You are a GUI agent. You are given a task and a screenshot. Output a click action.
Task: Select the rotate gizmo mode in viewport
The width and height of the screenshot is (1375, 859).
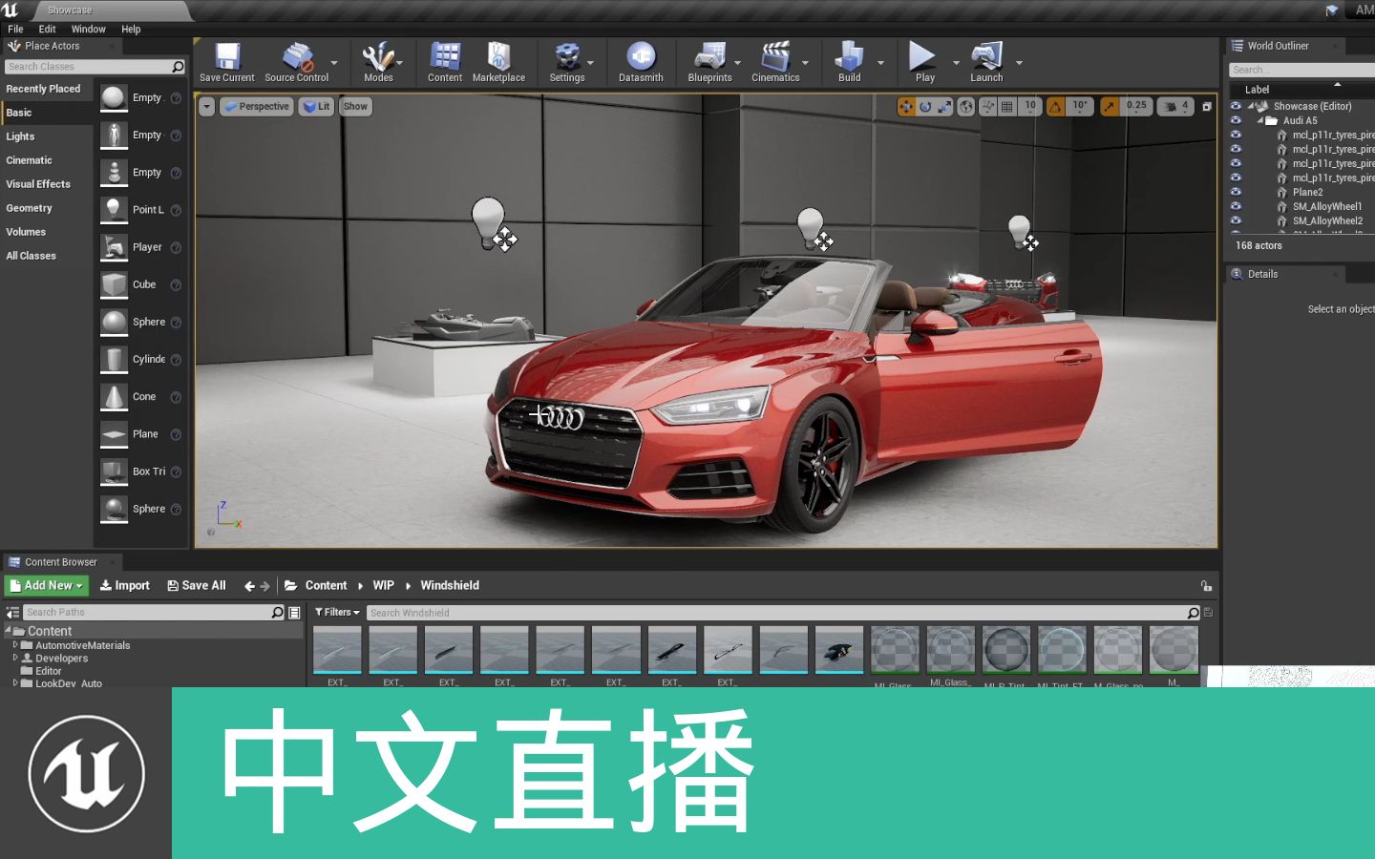click(x=925, y=107)
